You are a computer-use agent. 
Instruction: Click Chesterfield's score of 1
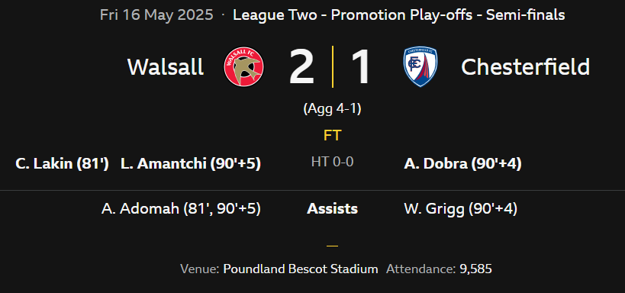(x=361, y=66)
